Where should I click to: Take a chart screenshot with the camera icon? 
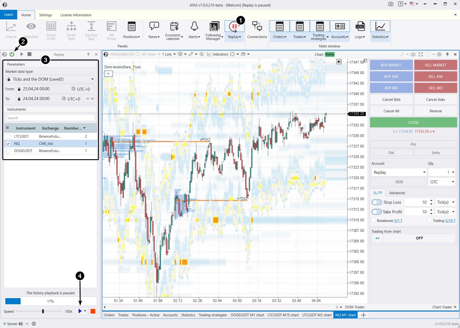click(413, 54)
